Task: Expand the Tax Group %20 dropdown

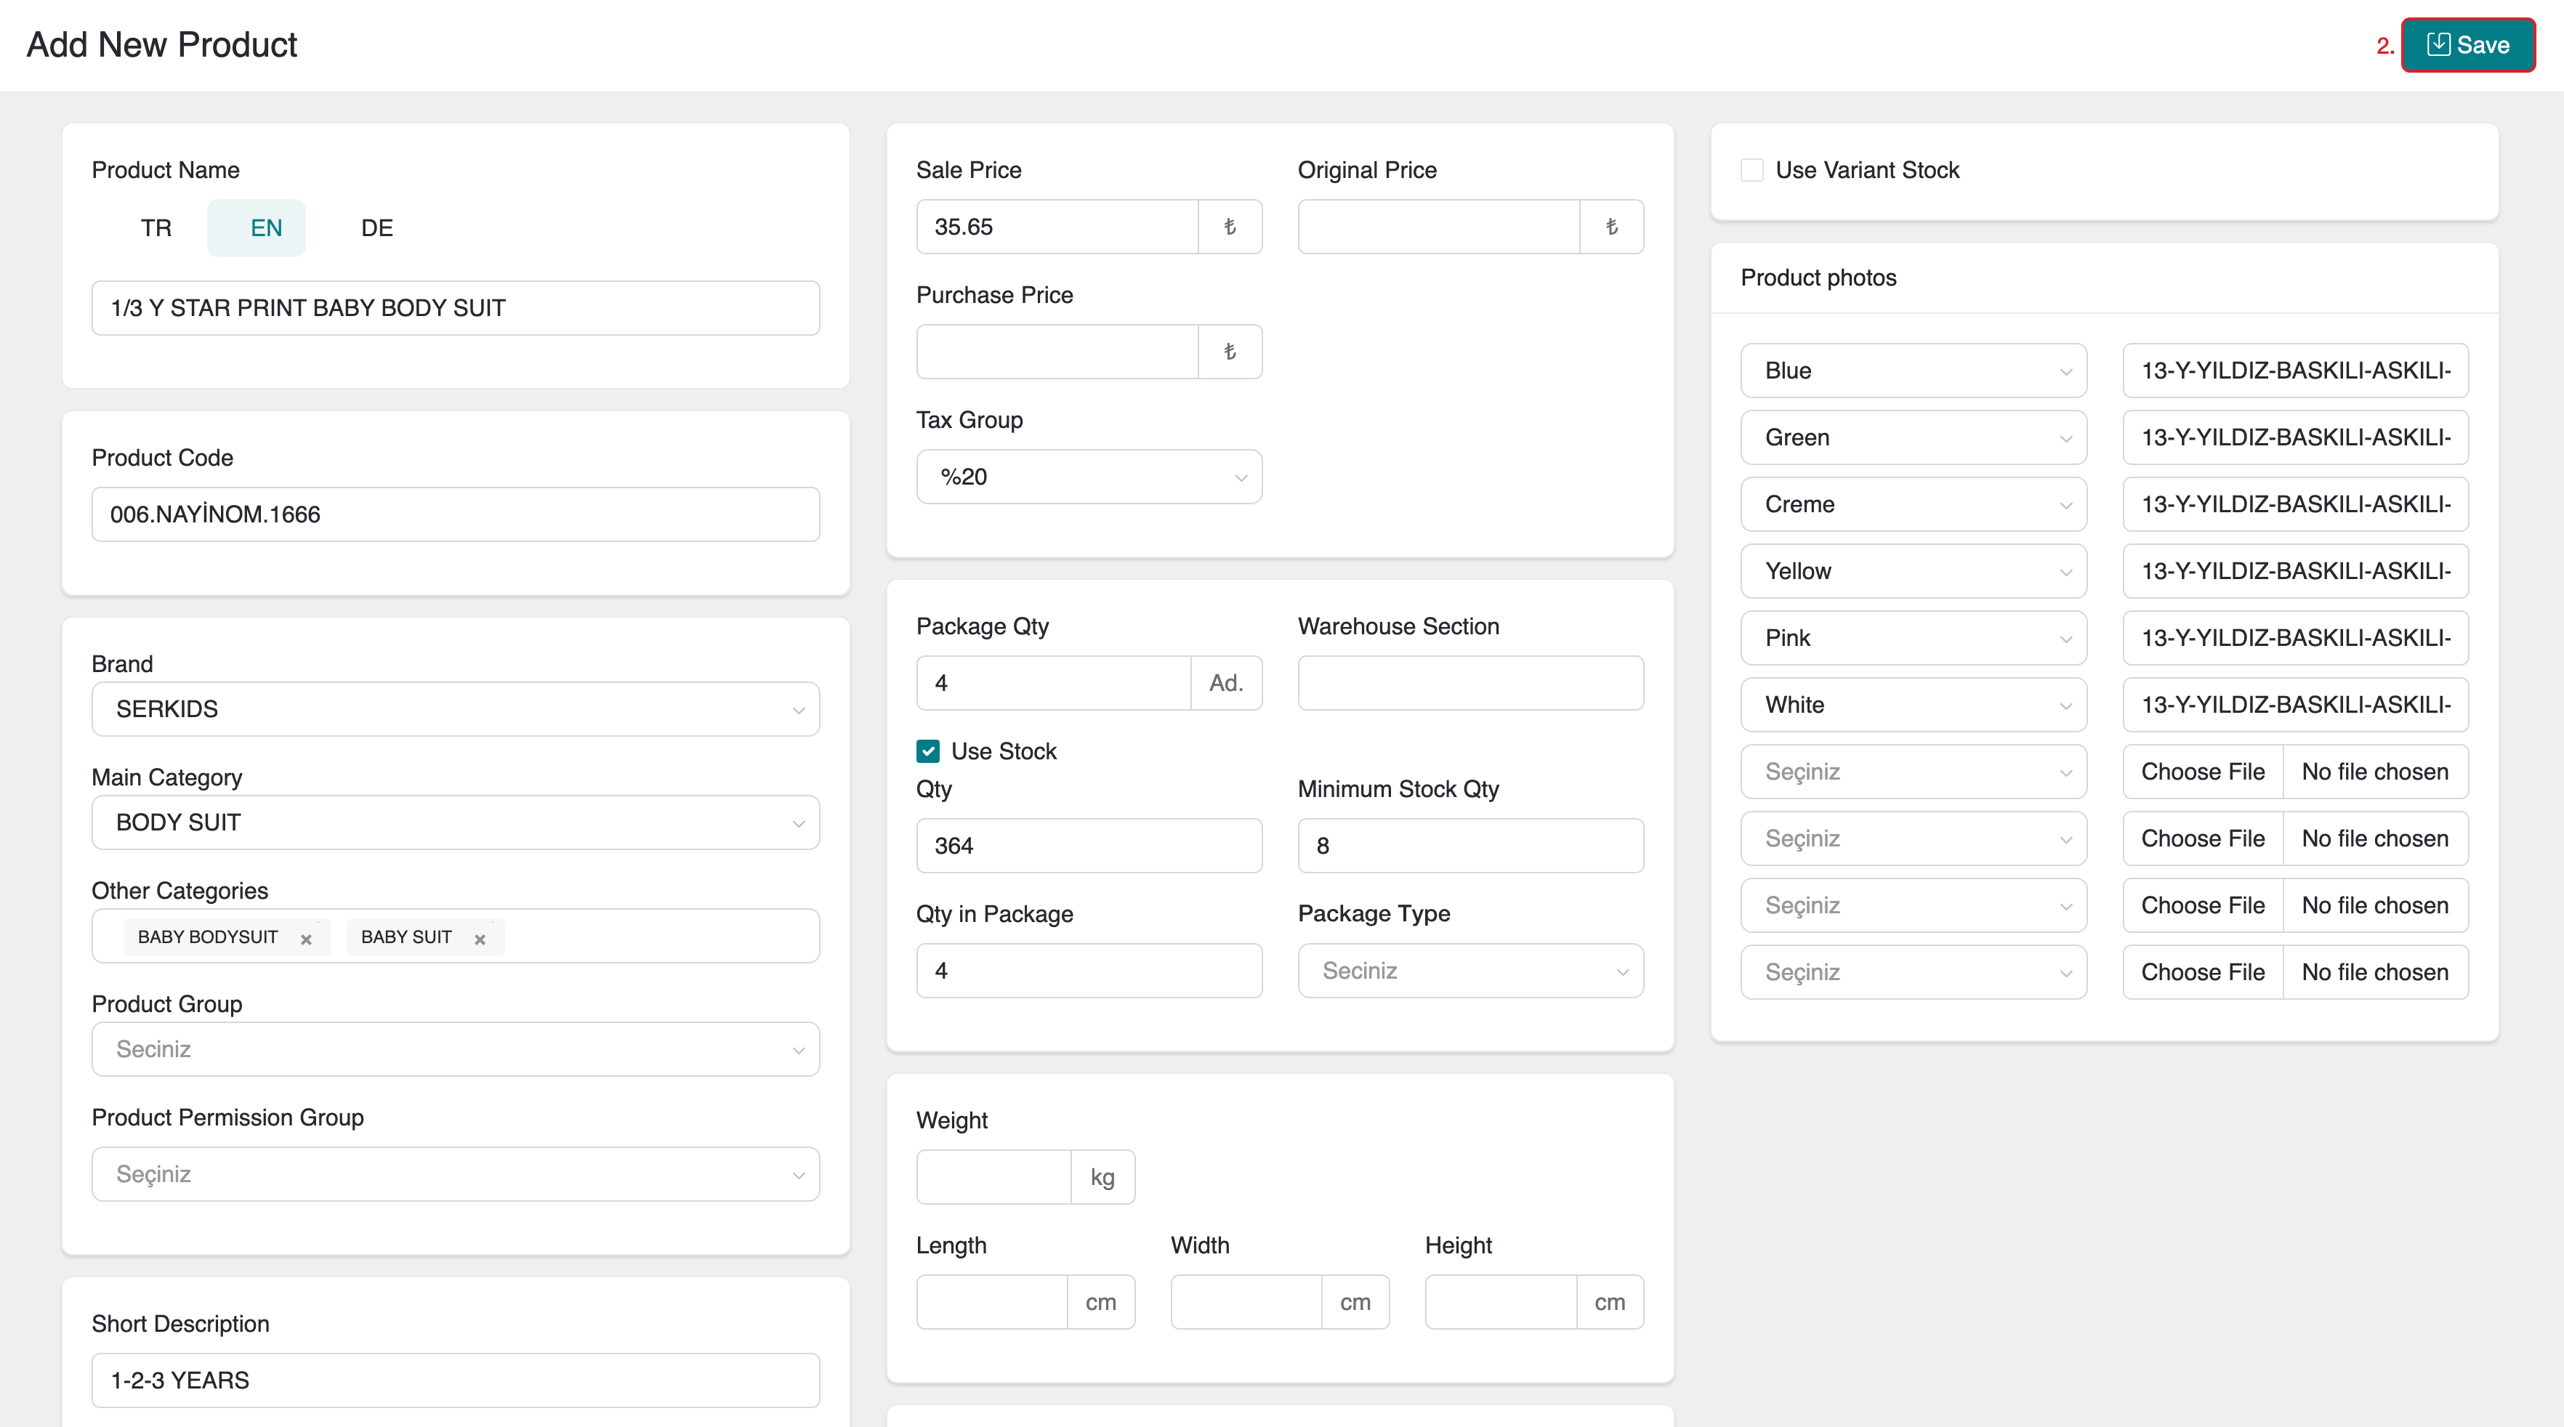Action: (1089, 477)
